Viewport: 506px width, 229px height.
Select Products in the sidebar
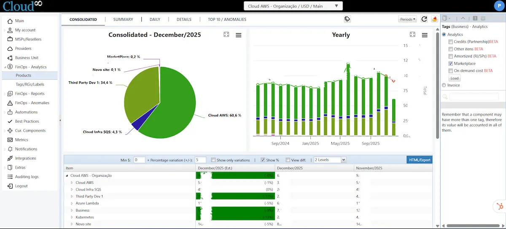(30, 75)
